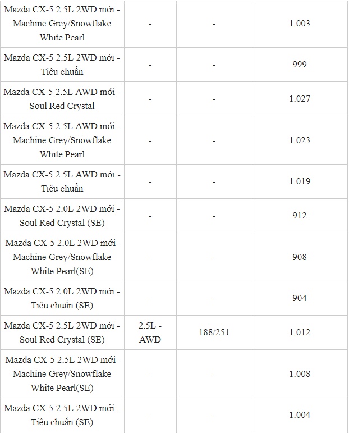Click CX-5 2.5L 2WD Soul Red Crystal (SE)
The image size is (349, 433).
pos(62,332)
